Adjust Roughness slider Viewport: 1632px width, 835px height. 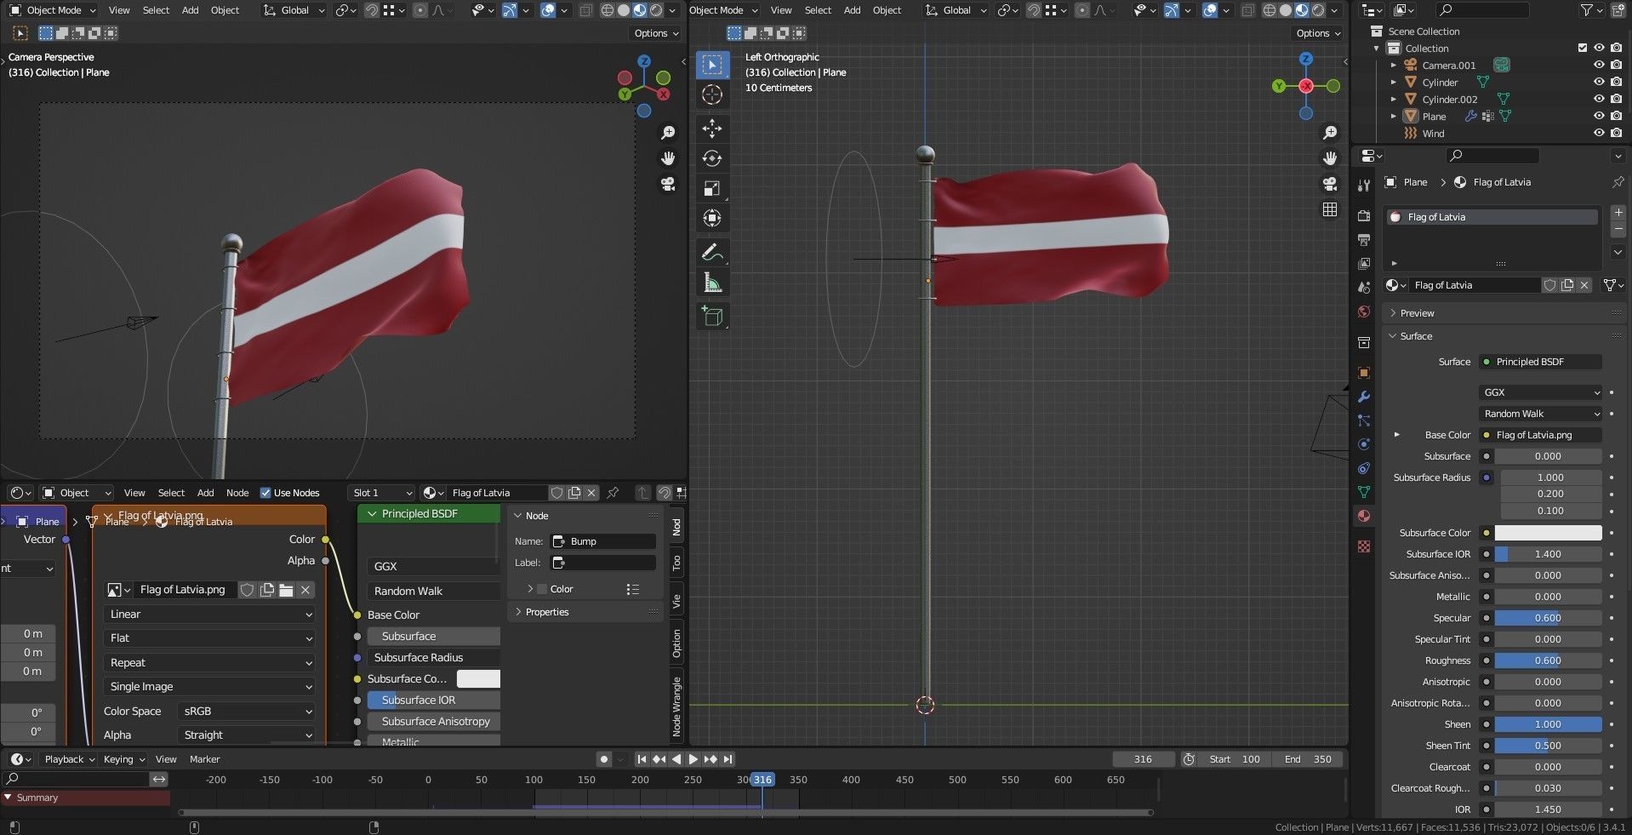[1548, 661]
